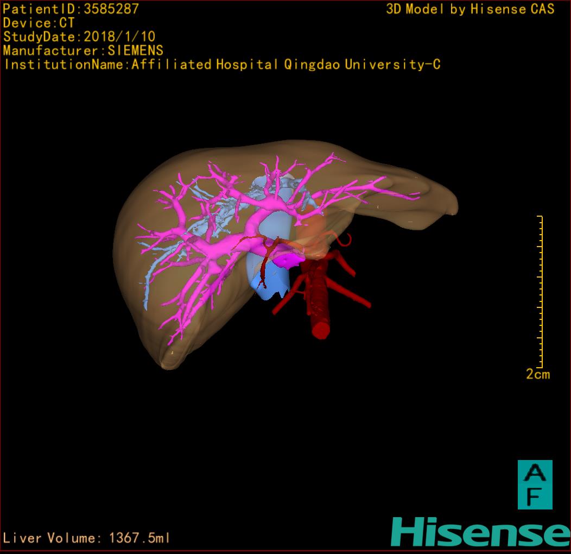The height and width of the screenshot is (554, 571).
Task: Select the bright magenta lesion near hilum
Action: 288,260
